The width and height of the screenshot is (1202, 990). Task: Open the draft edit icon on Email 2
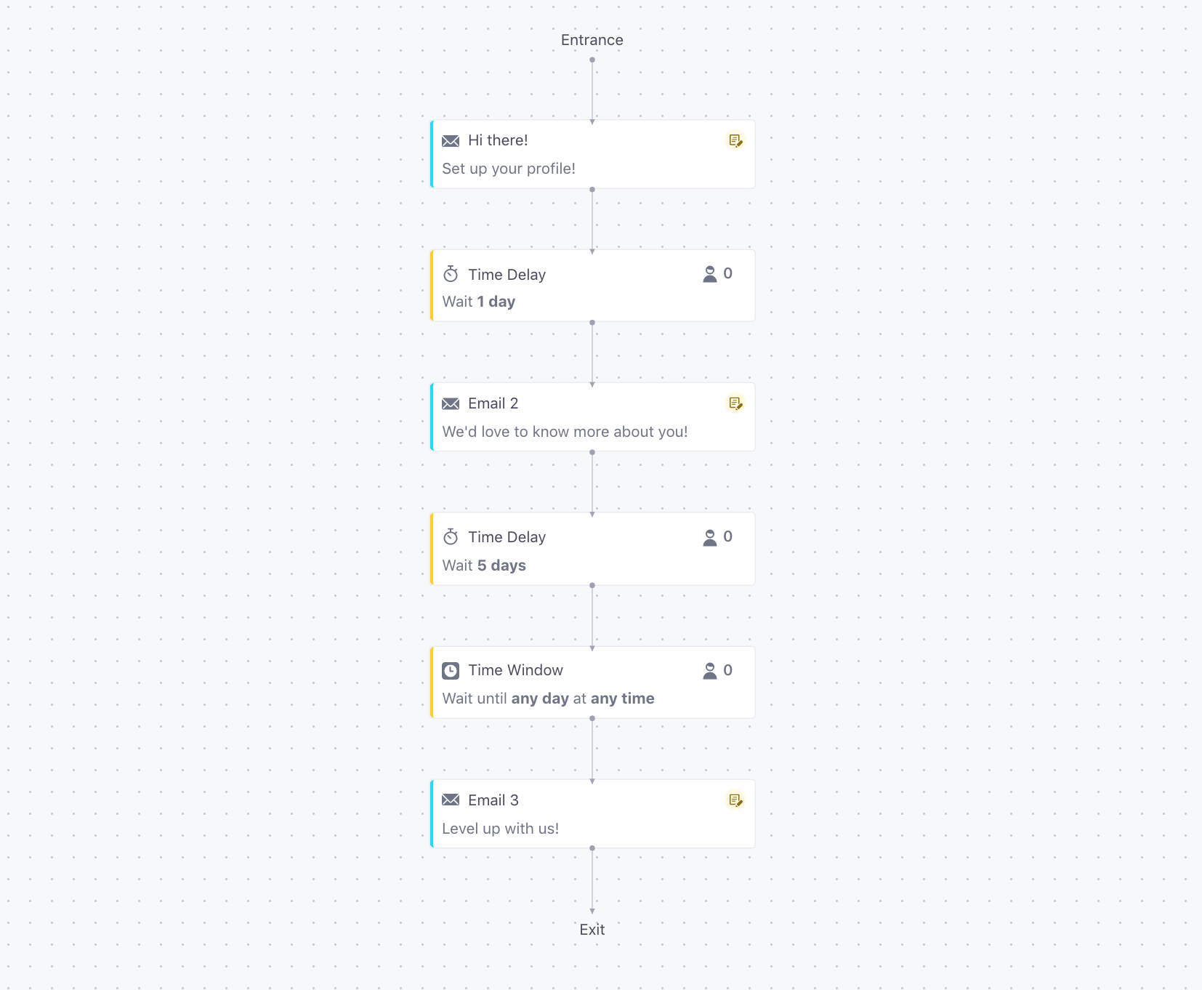(735, 403)
